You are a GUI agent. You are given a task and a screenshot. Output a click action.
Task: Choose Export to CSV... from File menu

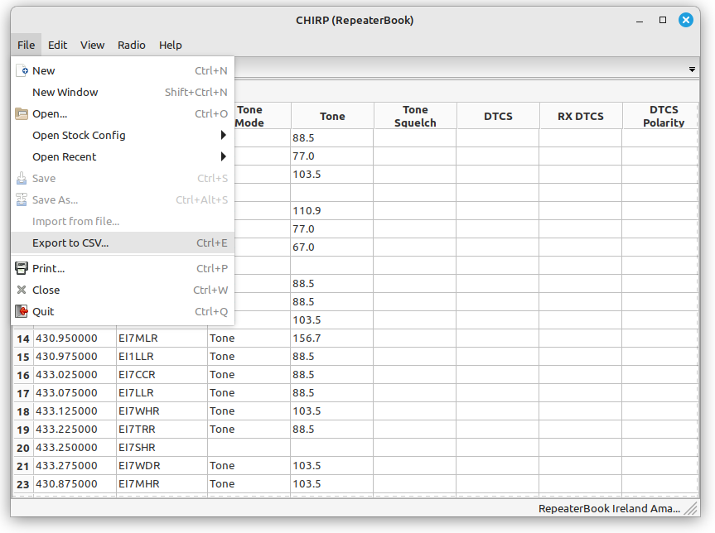pyautogui.click(x=123, y=242)
